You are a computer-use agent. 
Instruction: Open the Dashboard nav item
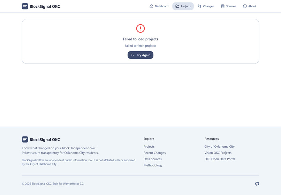click(159, 6)
